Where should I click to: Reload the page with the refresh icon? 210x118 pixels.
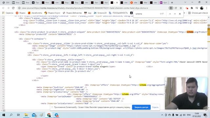13,8
